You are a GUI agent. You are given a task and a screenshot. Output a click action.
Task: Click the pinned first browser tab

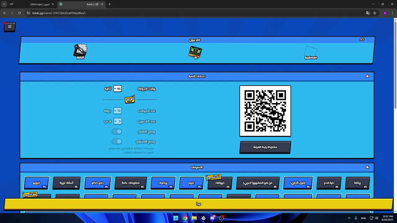pyautogui.click(x=12, y=4)
